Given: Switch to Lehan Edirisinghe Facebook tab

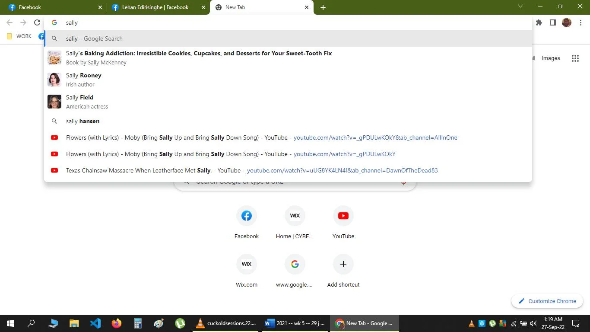Looking at the screenshot, I should click(x=158, y=7).
